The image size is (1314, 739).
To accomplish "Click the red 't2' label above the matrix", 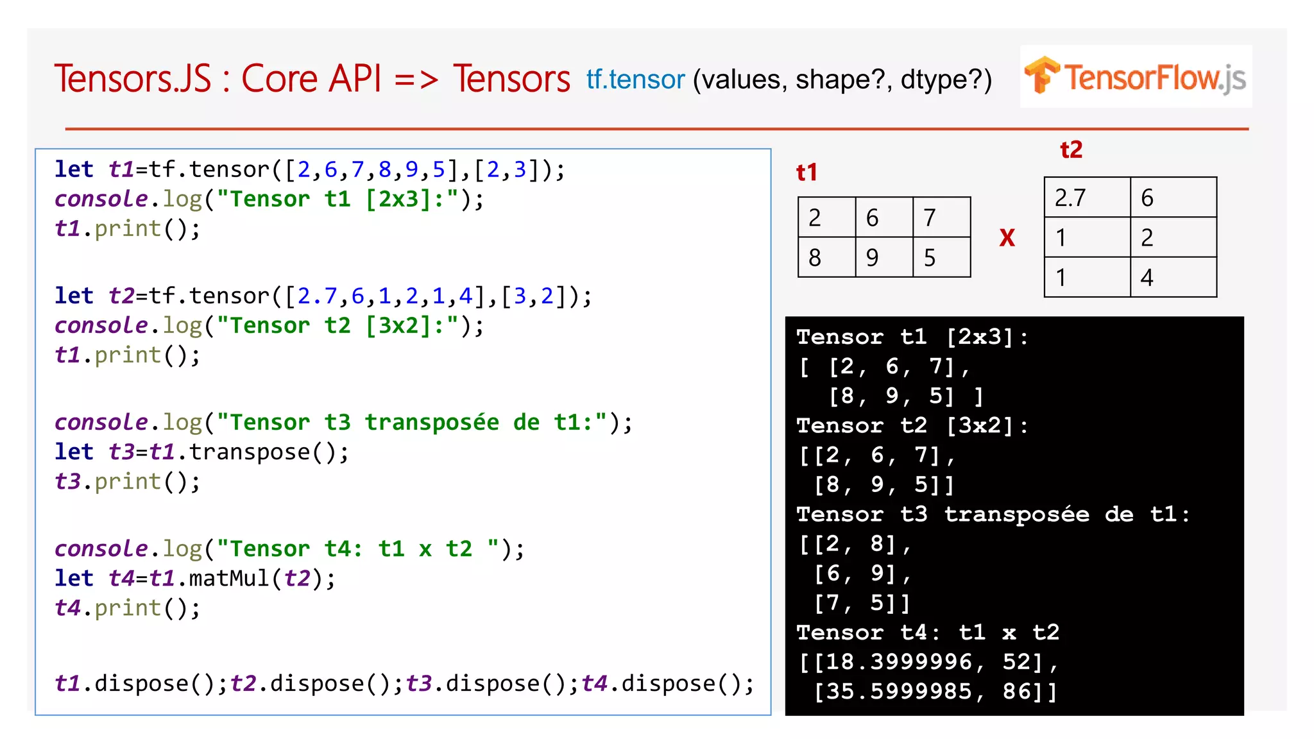I will pyautogui.click(x=1071, y=150).
